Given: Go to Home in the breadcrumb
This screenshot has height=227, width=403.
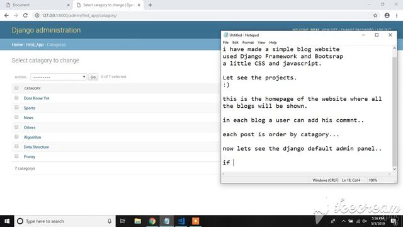Looking at the screenshot, I should 17,45.
